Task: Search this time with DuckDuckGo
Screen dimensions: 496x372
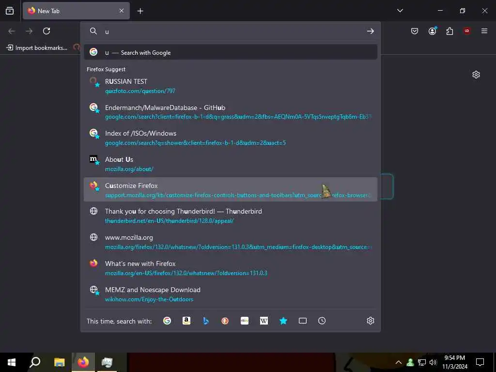Action: (x=225, y=321)
